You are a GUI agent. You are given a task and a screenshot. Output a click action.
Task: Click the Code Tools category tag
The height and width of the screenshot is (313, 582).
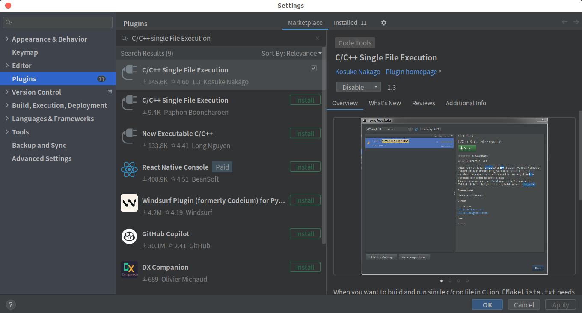(355, 43)
